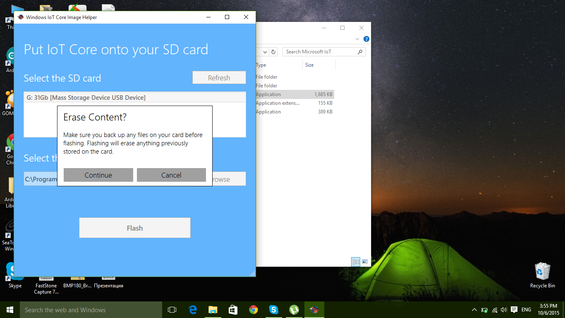Viewport: 565px width, 318px height.
Task: Click the Help question mark icon in Explorer
Action: coord(366,39)
